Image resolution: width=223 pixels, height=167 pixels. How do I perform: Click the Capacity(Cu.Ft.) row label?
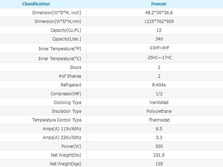(x=66, y=30)
